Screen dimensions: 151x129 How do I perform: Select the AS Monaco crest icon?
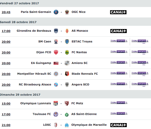point(67,31)
